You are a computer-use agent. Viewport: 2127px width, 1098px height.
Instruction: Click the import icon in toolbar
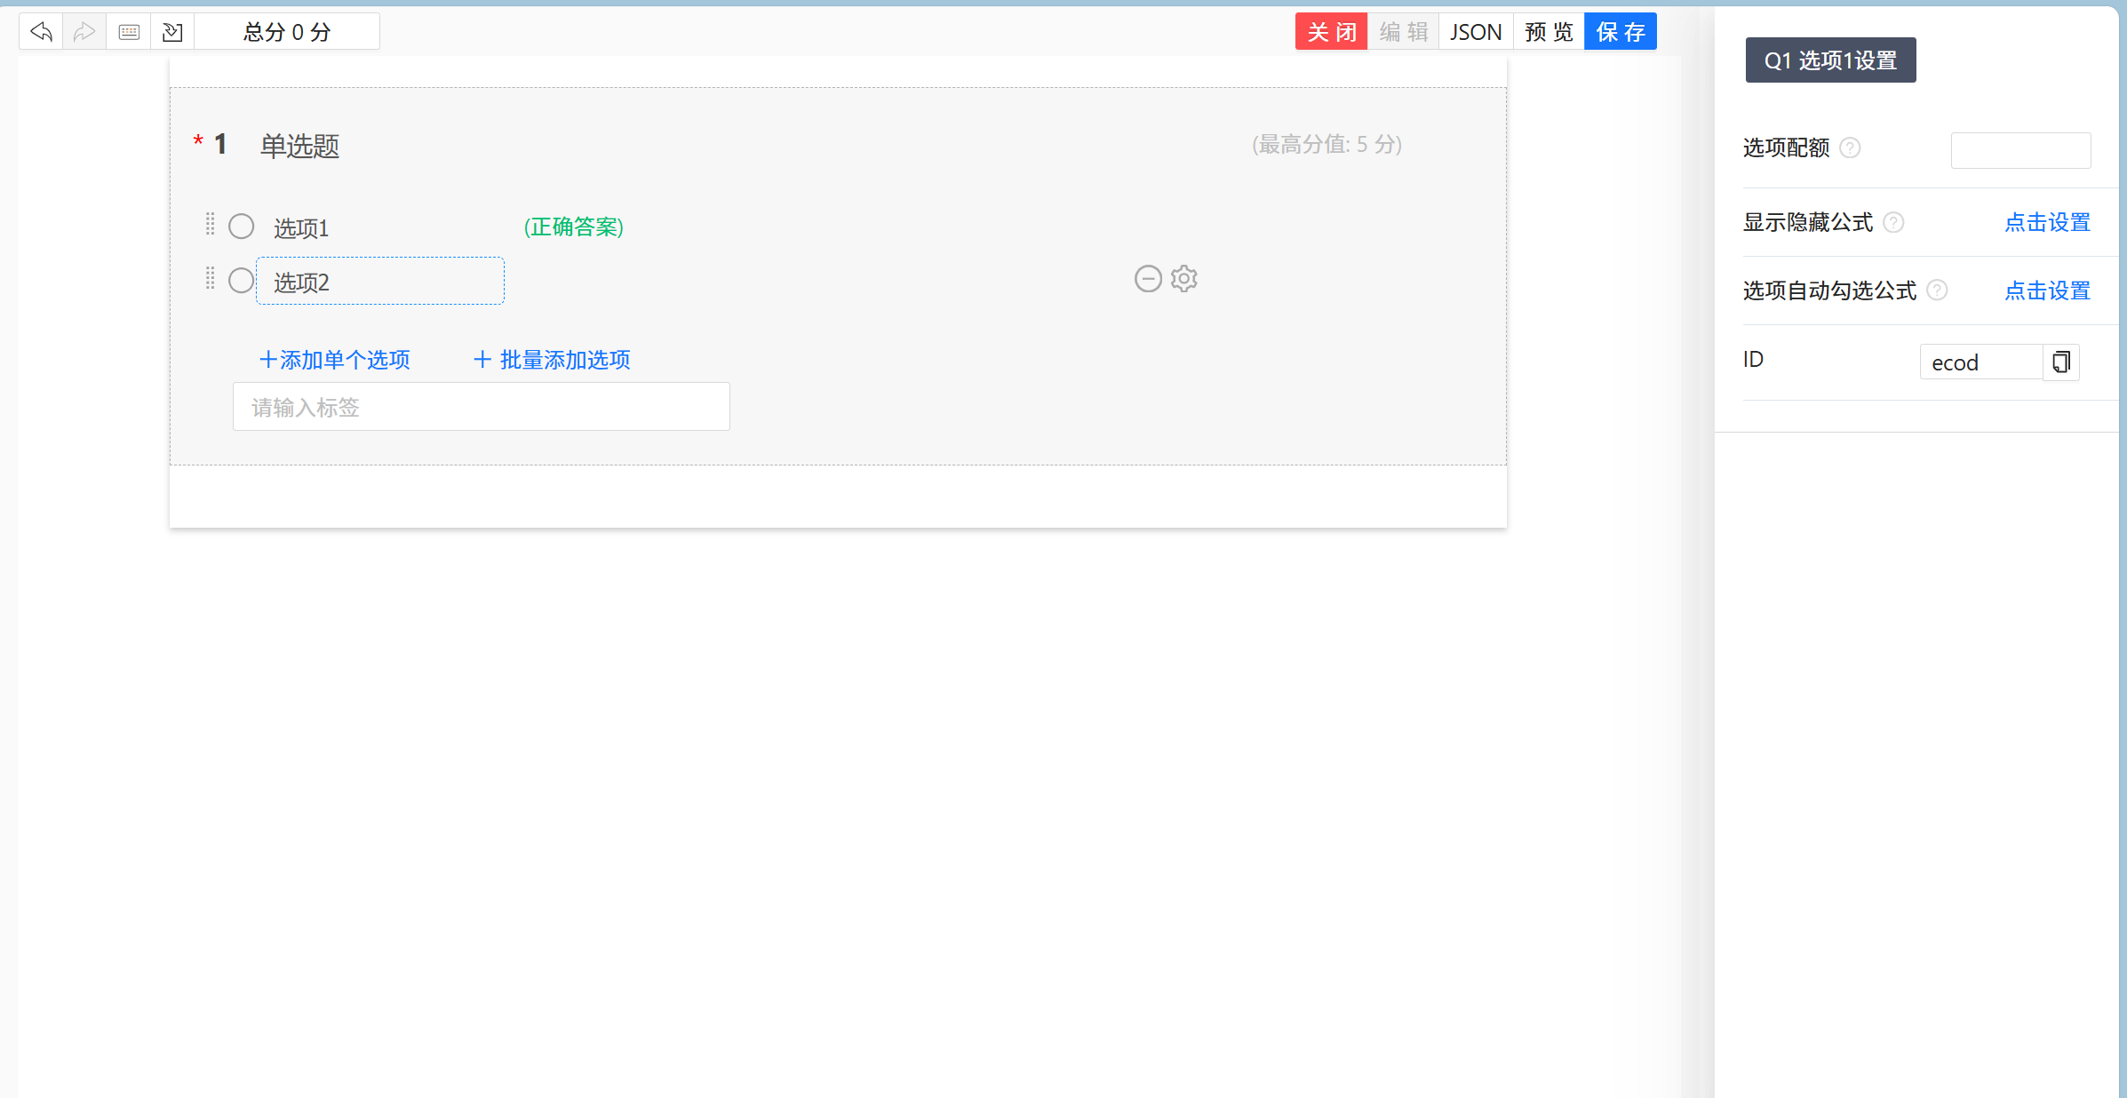[x=172, y=32]
